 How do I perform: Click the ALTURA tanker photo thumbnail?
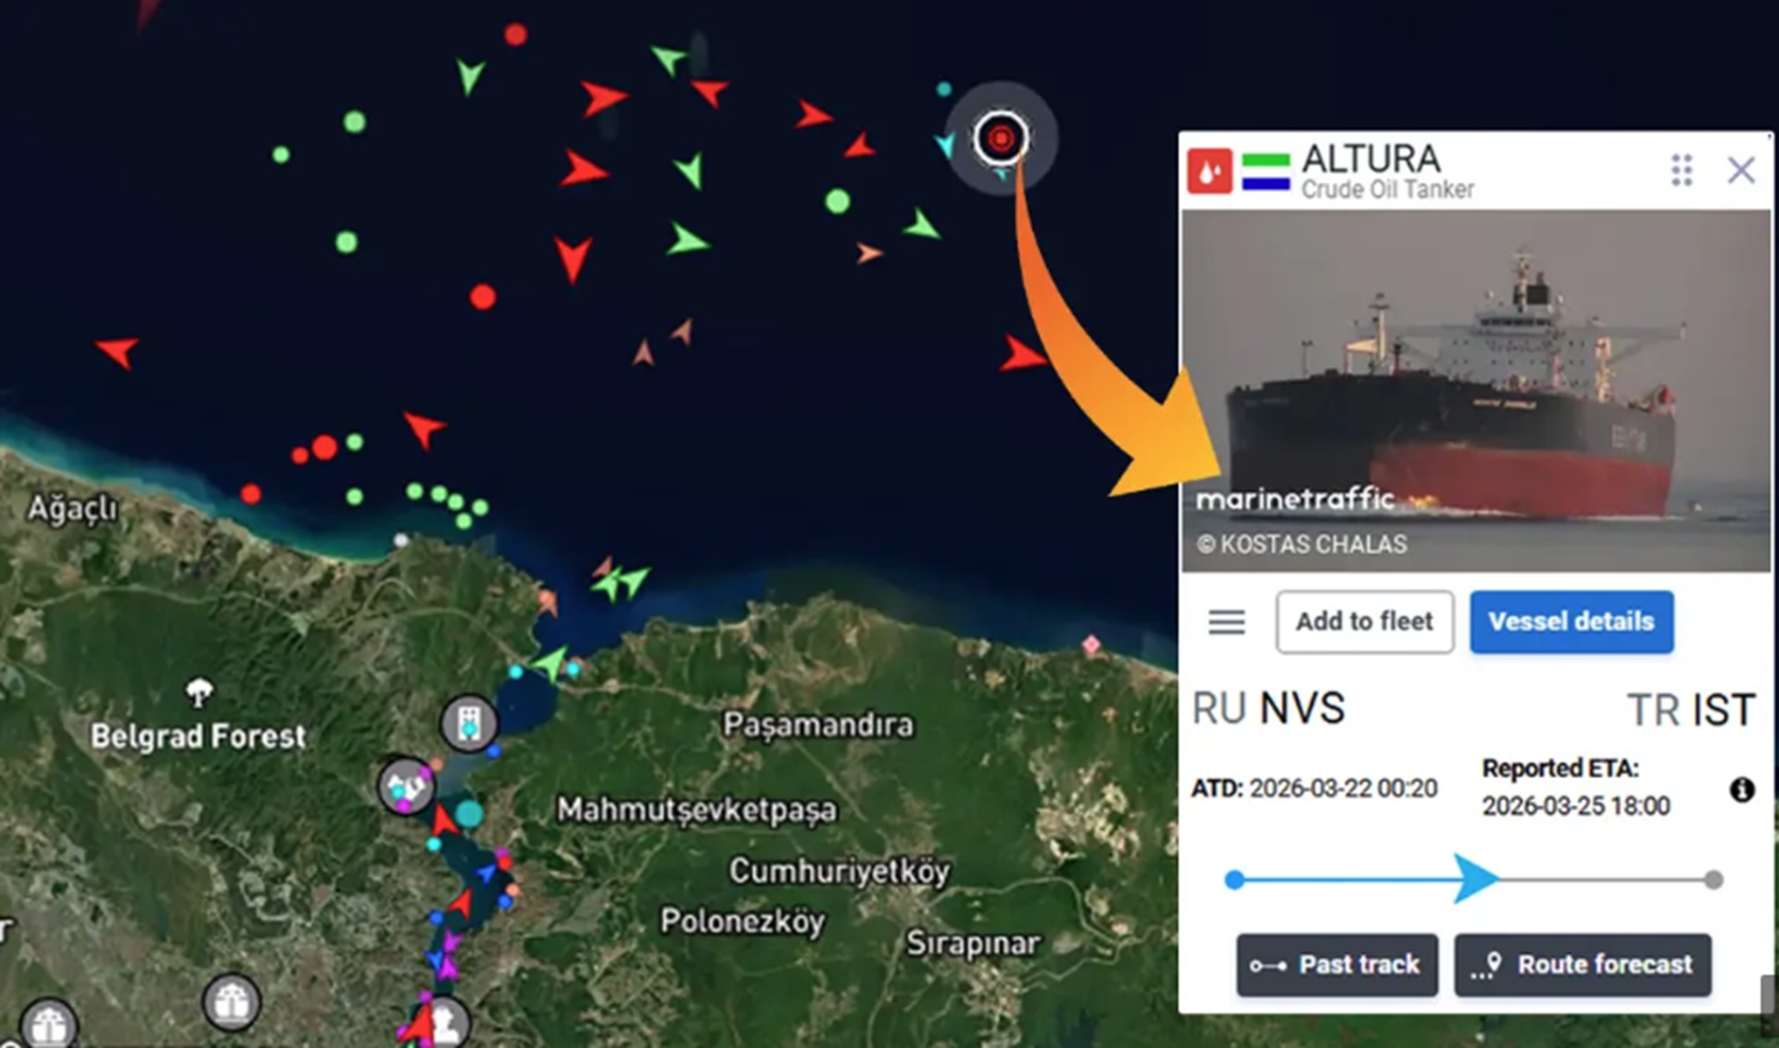click(1476, 391)
